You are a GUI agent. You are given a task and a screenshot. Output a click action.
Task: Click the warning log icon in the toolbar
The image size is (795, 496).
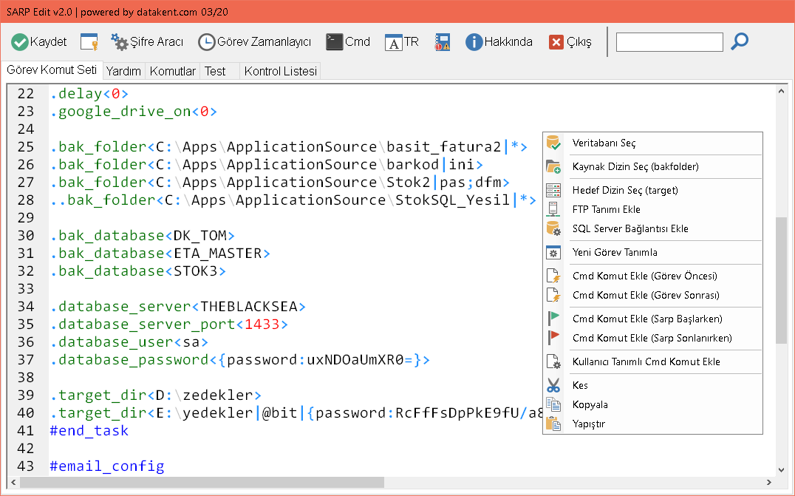click(442, 42)
